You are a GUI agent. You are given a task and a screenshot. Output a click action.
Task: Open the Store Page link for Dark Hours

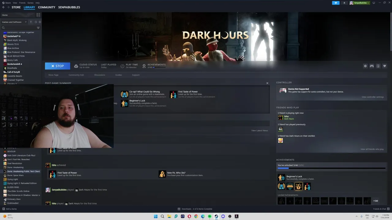[x=53, y=75]
